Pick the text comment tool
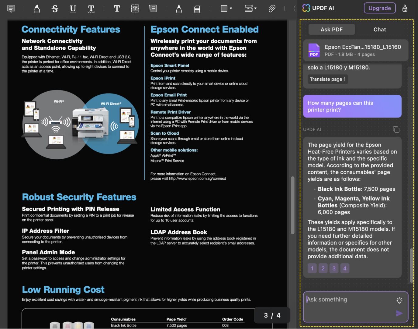Image resolution: width=418 pixels, height=329 pixels. pos(117,9)
